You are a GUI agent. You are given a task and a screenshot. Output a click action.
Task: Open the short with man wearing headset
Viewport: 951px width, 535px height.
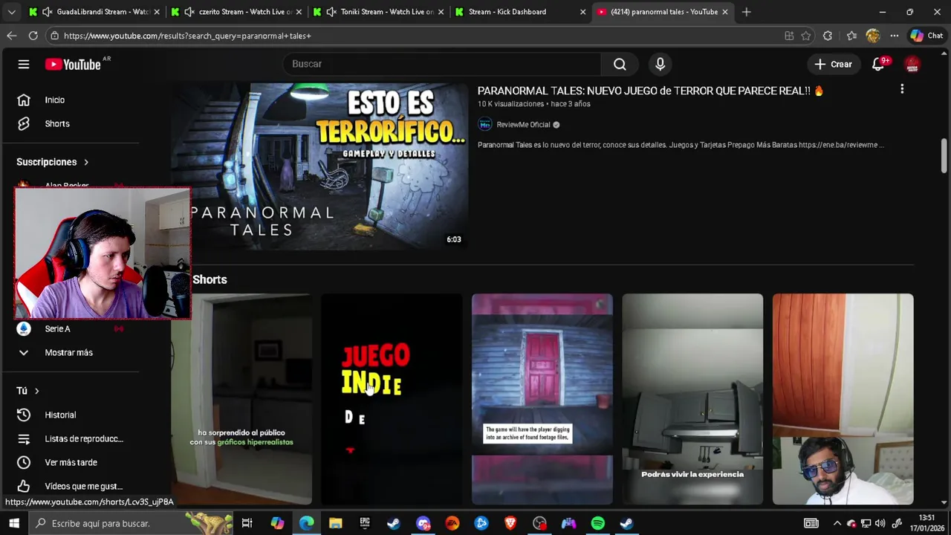tap(843, 399)
